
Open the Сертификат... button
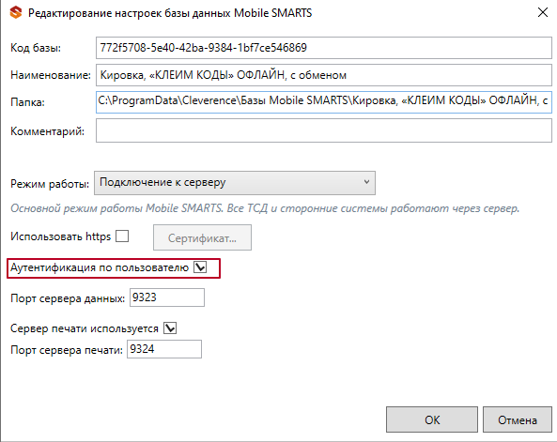(x=202, y=237)
